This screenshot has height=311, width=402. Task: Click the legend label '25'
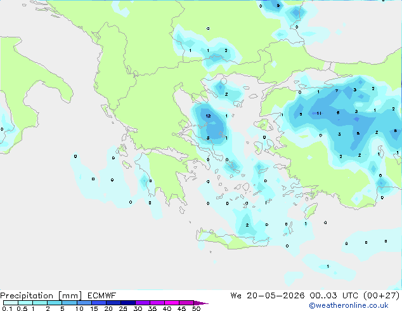tap(123, 308)
